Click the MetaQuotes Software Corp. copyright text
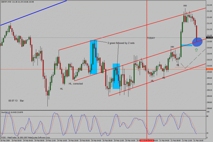This screenshot has width=213, height=142. 26,138
